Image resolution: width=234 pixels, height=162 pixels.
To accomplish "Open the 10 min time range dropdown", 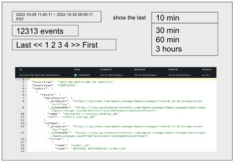I will click(x=185, y=18).
